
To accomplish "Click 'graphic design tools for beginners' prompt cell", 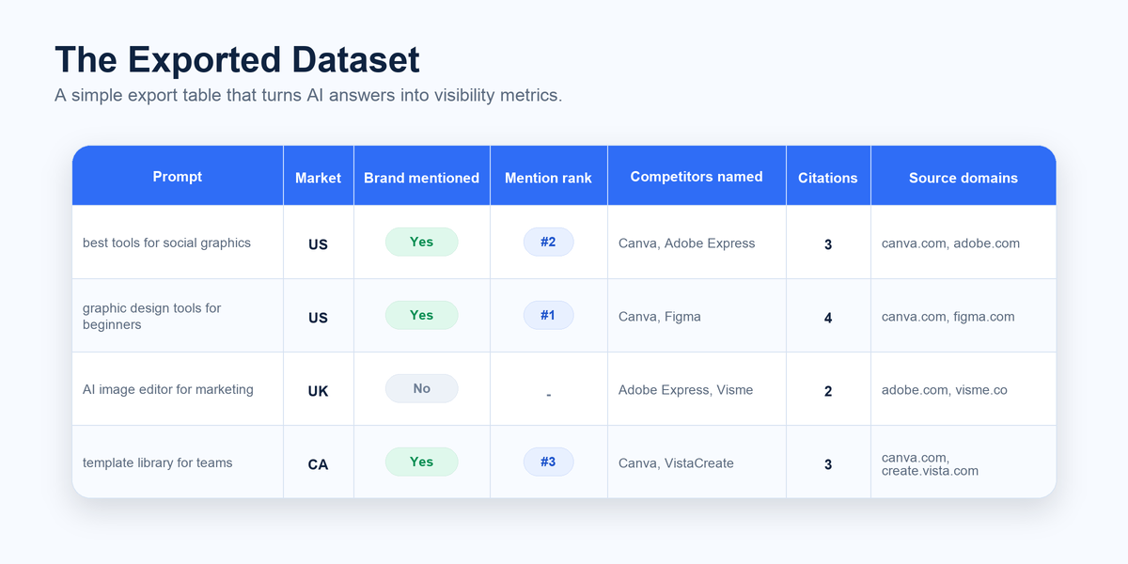I will click(178, 316).
